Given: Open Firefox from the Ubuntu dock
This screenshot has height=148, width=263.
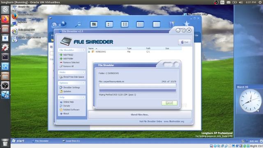Looking at the screenshot, I should coord(5,19).
